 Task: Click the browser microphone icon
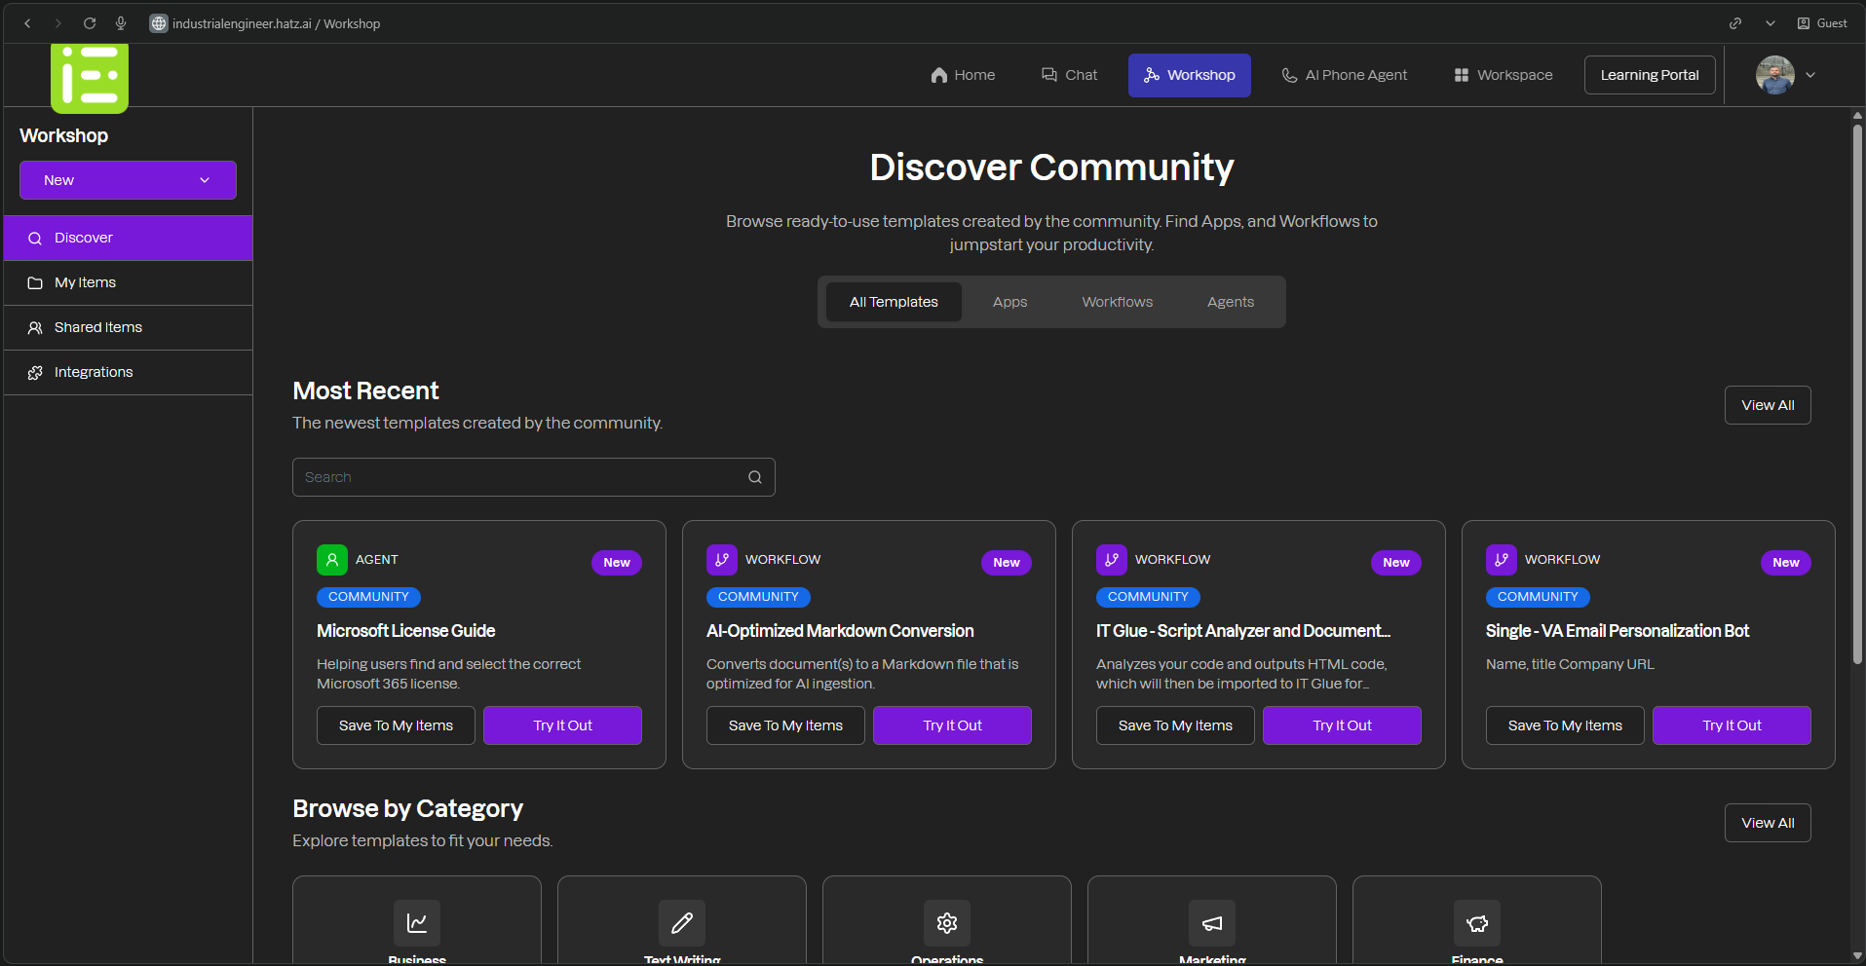point(121,23)
